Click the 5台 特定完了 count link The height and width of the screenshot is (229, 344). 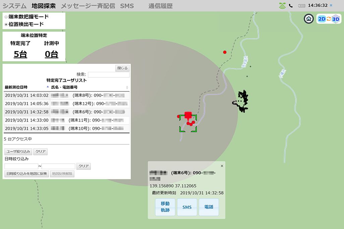pyautogui.click(x=20, y=54)
